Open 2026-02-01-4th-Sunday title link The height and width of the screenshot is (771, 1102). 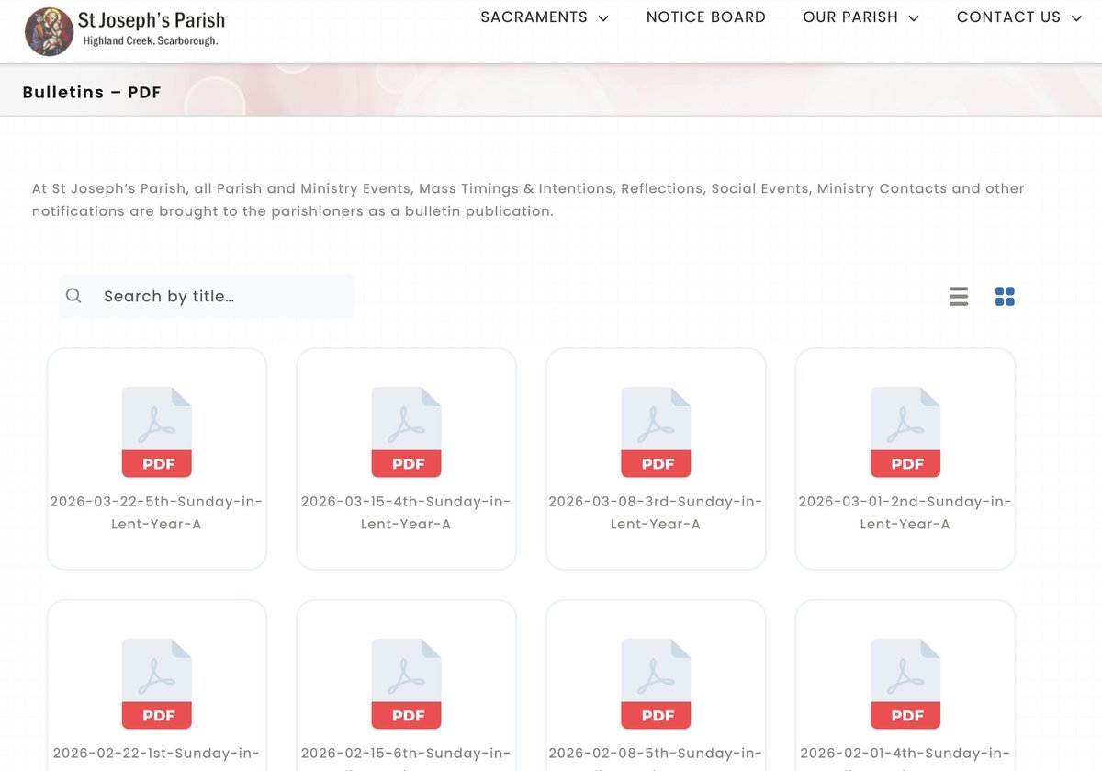(x=905, y=754)
